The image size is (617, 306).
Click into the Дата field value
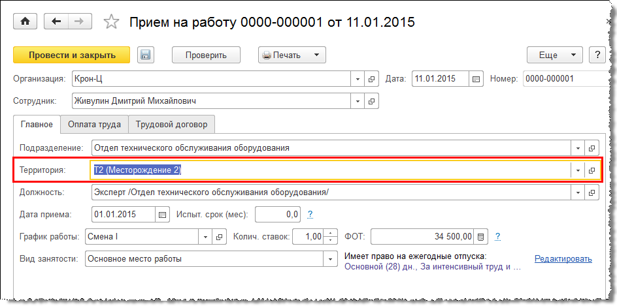click(441, 79)
